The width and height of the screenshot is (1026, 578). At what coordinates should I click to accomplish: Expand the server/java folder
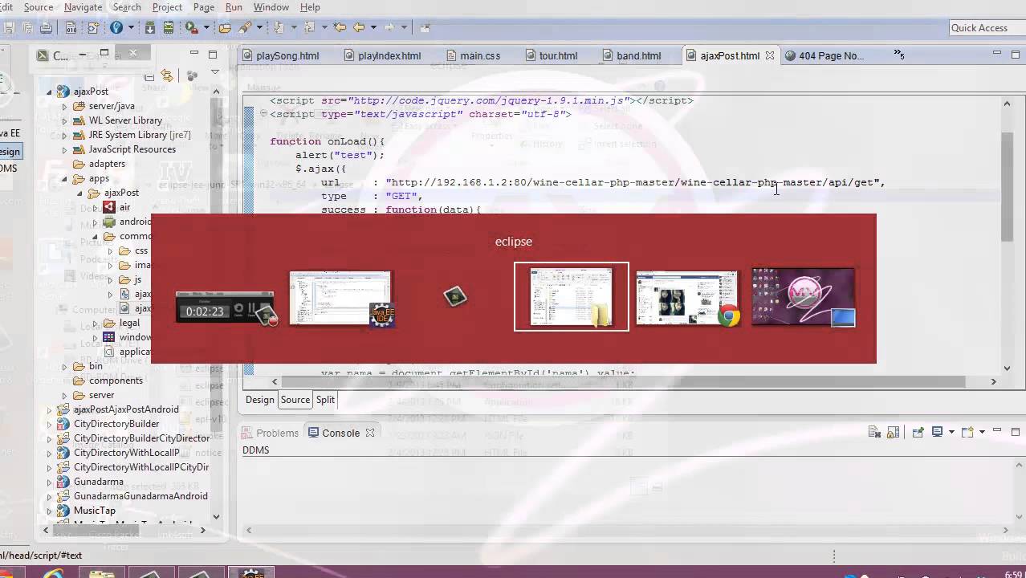pos(64,106)
